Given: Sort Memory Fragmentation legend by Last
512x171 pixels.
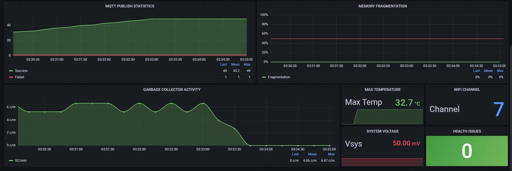Looking at the screenshot, I should [476, 71].
